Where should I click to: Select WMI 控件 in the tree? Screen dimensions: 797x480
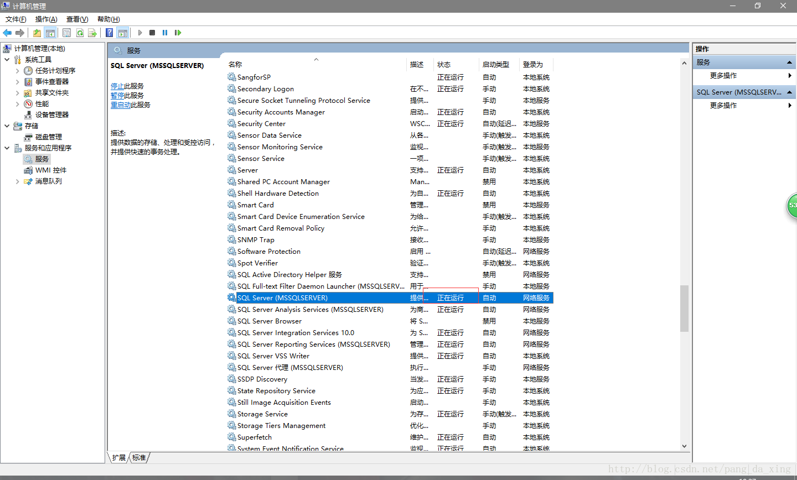(51, 170)
